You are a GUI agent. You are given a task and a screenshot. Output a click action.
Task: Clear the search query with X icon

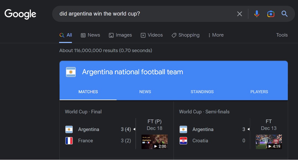pos(240,14)
